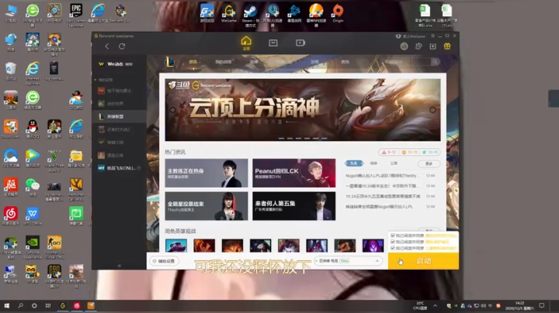Open the WeGame desktop shortcut
The height and width of the screenshot is (313, 559).
(x=229, y=13)
